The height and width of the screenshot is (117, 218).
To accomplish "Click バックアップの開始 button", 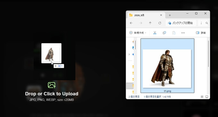I will (x=181, y=23).
